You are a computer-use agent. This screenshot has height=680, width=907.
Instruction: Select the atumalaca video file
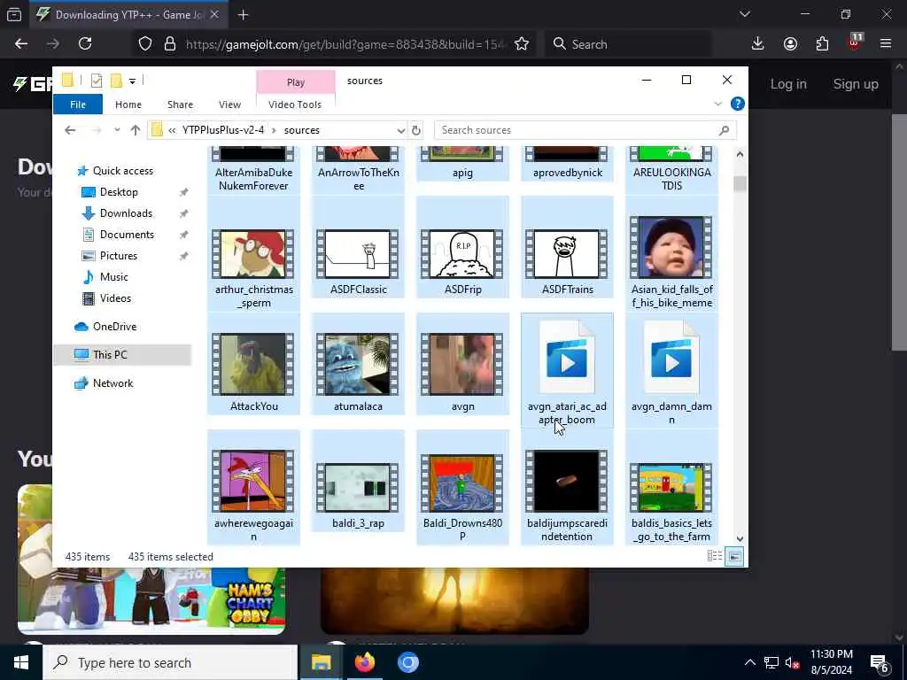pyautogui.click(x=358, y=364)
